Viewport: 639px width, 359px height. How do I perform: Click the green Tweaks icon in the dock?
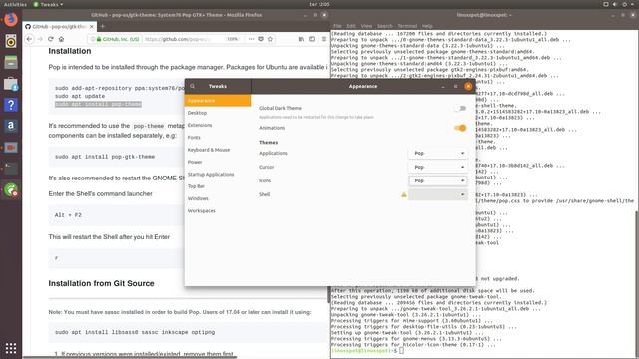coord(11,189)
